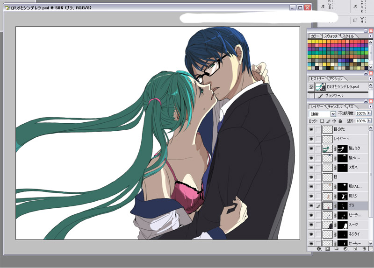The width and height of the screenshot is (374, 268).
Task: Switch to the パス tab
Action: pos(350,106)
